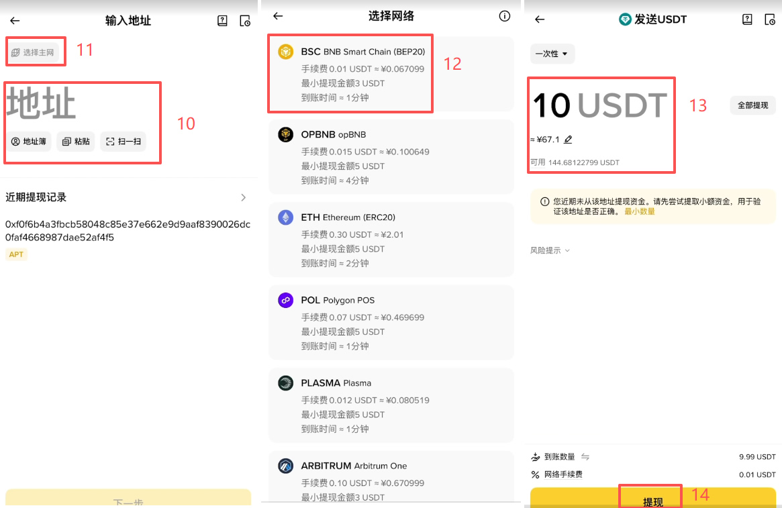Open the 地址簿 address book

(29, 142)
